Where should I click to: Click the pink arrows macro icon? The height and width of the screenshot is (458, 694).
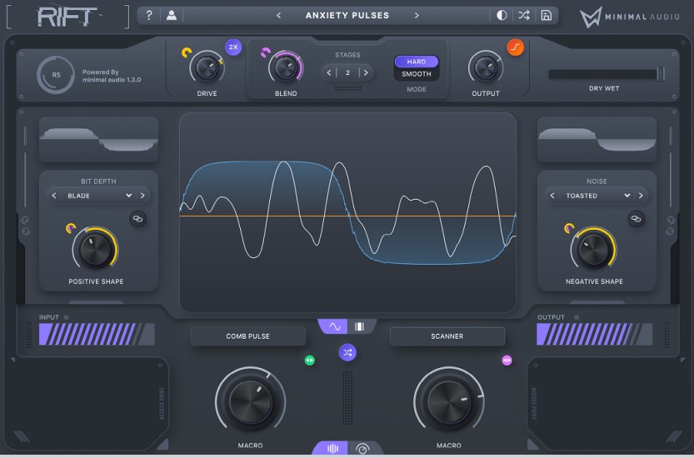click(x=507, y=361)
